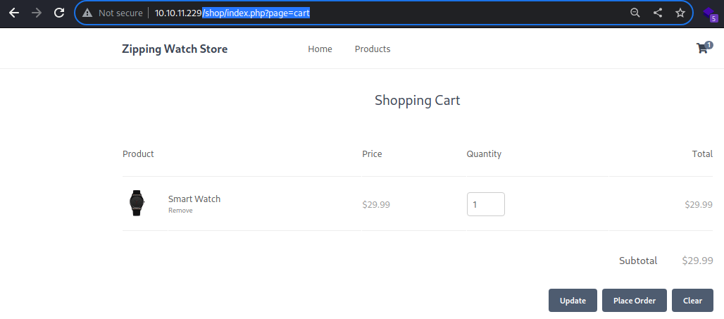Focus the address bar URL
This screenshot has width=724, height=319.
click(x=232, y=13)
